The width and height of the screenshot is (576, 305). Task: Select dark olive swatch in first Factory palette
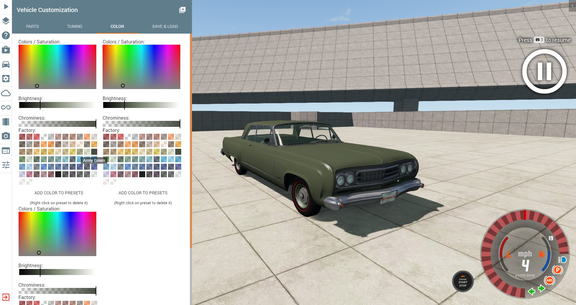tap(94, 152)
